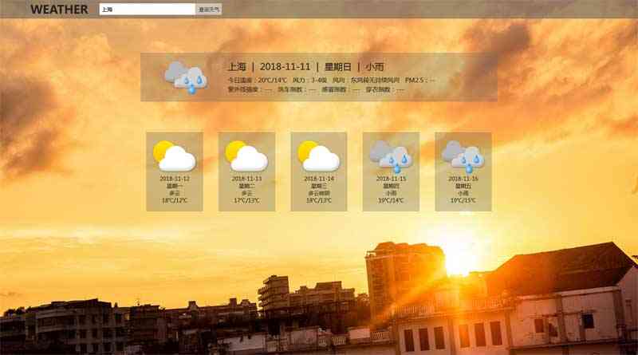This screenshot has height=355, width=638.
Task: Click the 18°C/13°C temperature on the 11-14 card
Action: click(319, 200)
